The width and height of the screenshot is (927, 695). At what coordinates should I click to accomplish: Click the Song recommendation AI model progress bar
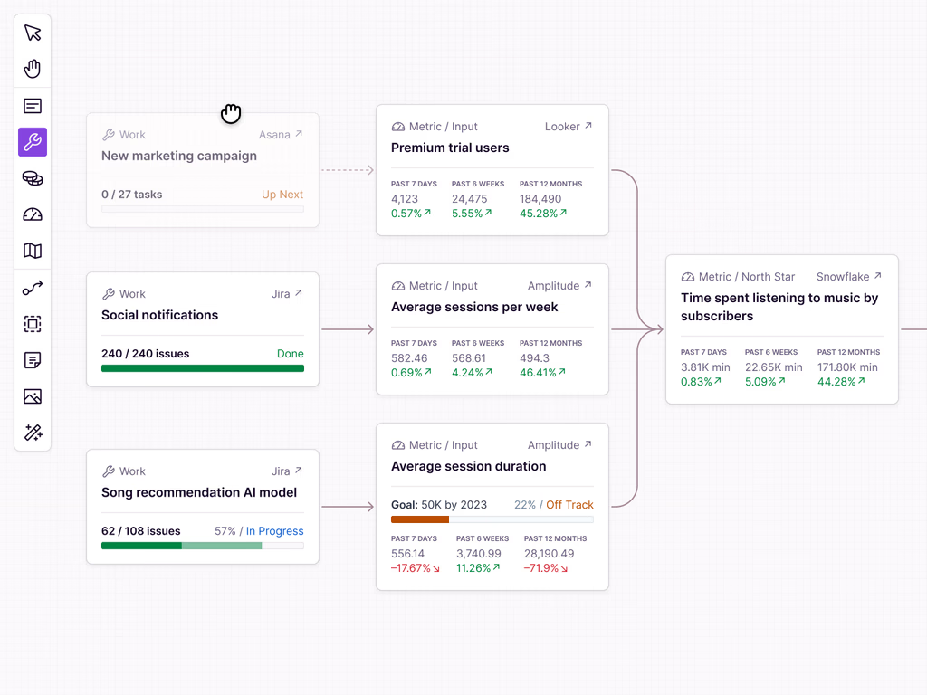203,546
